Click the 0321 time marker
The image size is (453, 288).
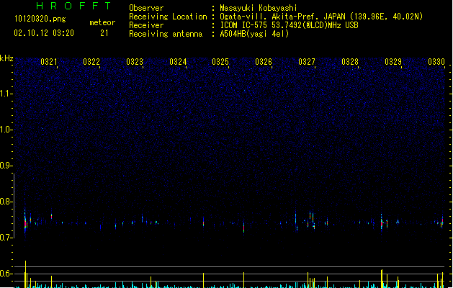(48, 62)
